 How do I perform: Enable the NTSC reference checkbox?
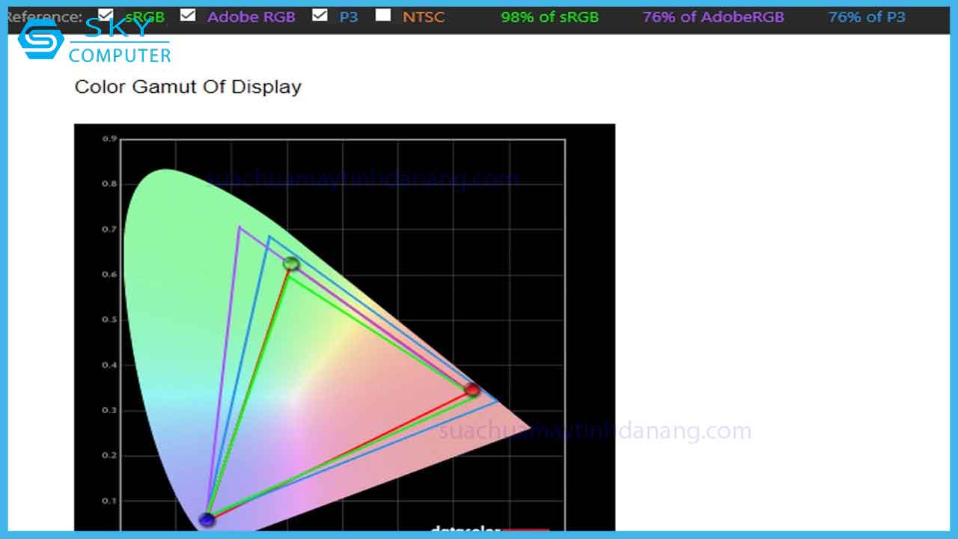[x=384, y=13]
